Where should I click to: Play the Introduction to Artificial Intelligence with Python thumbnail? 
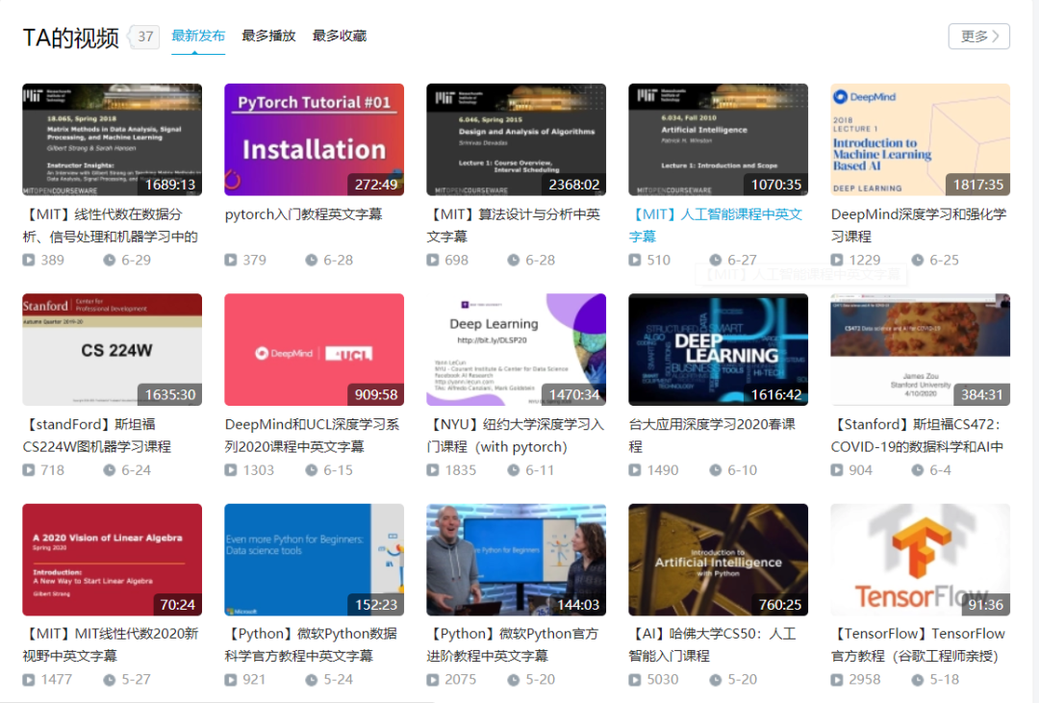coord(719,559)
